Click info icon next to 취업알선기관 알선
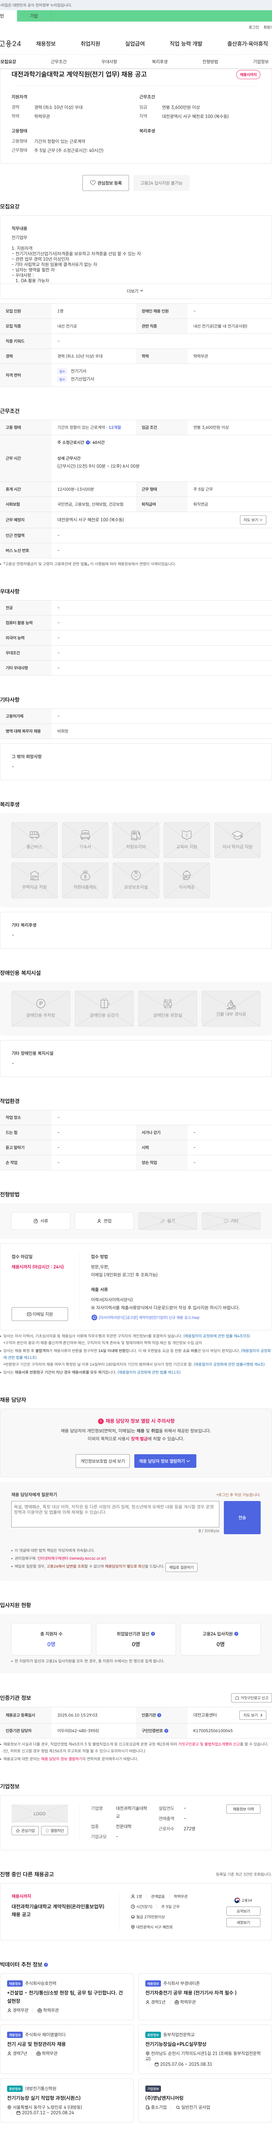 click(x=153, y=1633)
